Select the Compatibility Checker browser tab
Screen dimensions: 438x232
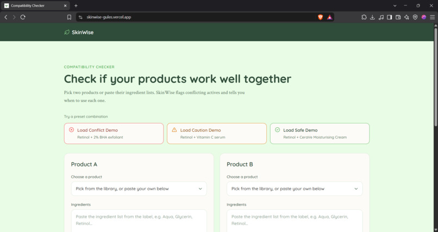[x=35, y=5]
